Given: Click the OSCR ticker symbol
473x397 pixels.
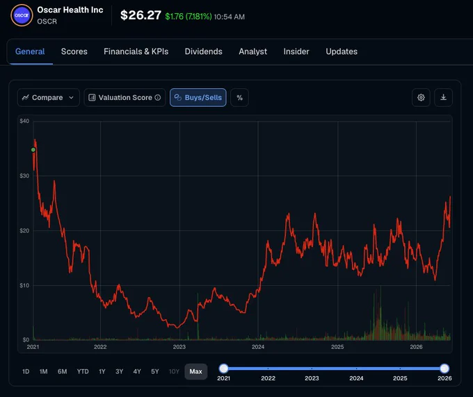Looking at the screenshot, I should pos(47,22).
